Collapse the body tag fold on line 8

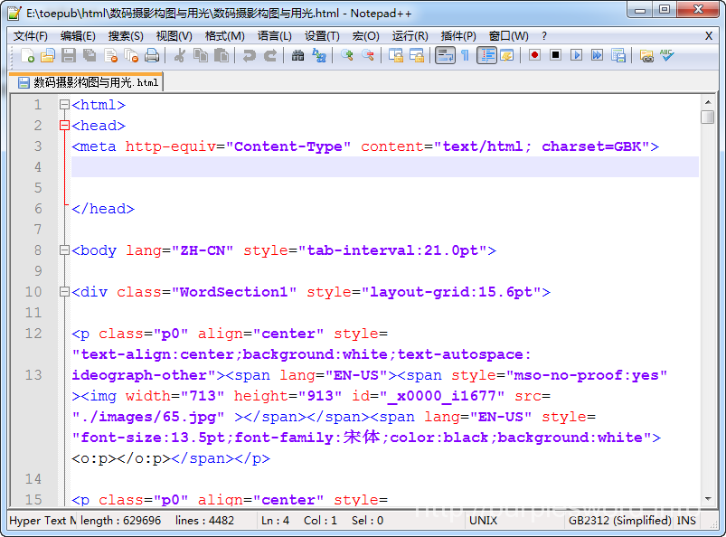click(x=64, y=250)
